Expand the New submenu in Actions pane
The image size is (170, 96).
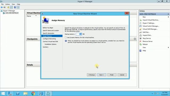coord(168,17)
